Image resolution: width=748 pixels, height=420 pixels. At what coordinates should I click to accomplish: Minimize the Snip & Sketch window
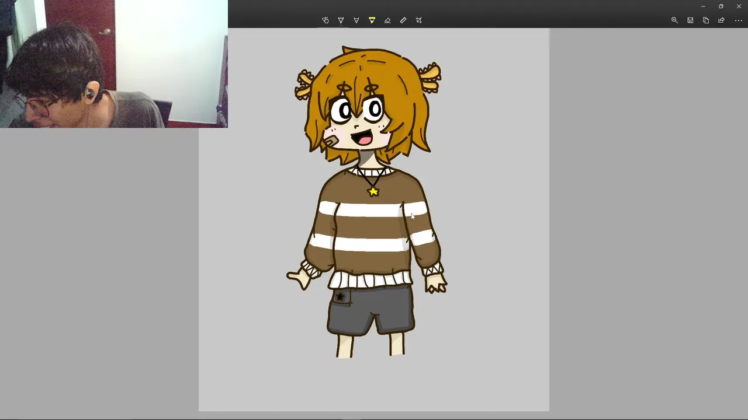703,6
